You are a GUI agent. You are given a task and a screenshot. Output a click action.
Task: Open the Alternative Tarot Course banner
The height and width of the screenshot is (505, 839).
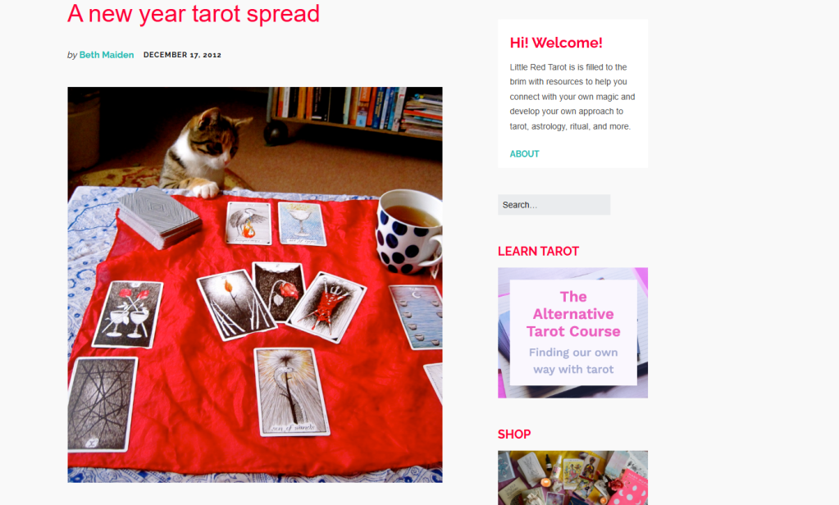point(572,333)
